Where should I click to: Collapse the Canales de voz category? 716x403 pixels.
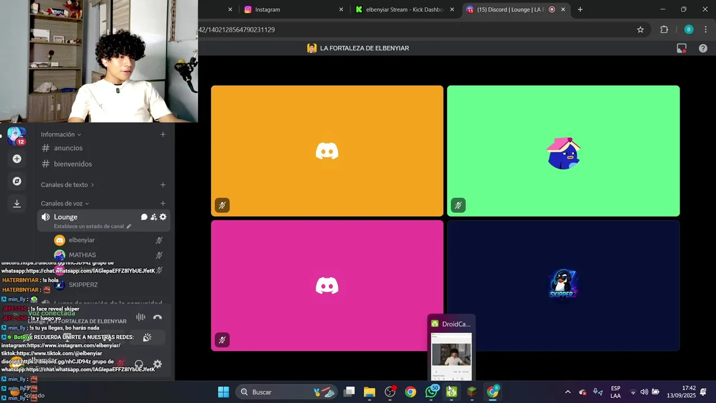pos(65,204)
